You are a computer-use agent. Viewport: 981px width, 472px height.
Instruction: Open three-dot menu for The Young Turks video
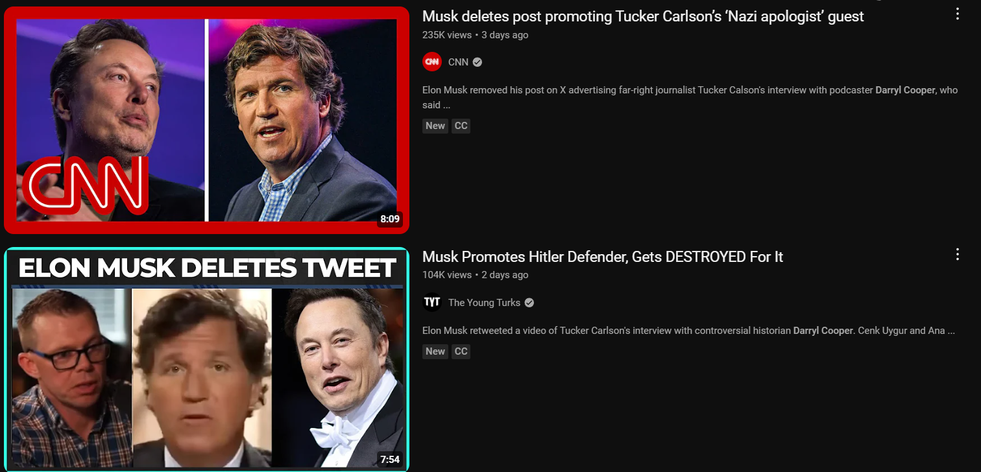pos(958,254)
